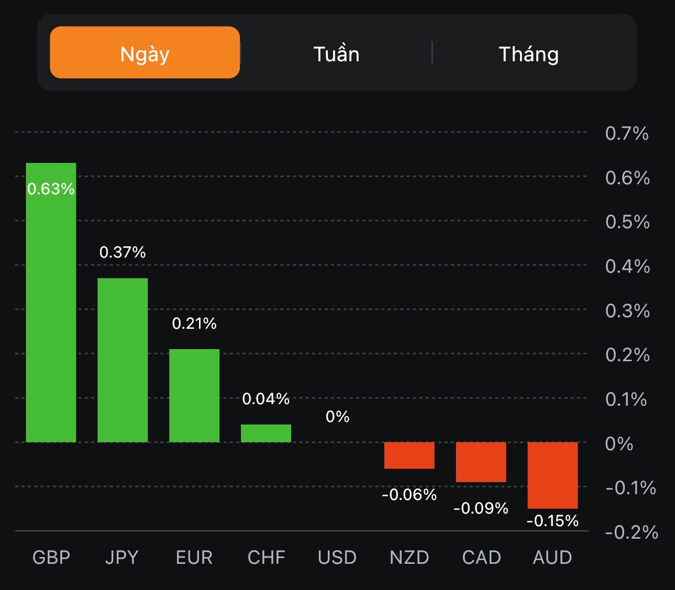Tap the green EUR bar
The image size is (675, 590).
194,396
